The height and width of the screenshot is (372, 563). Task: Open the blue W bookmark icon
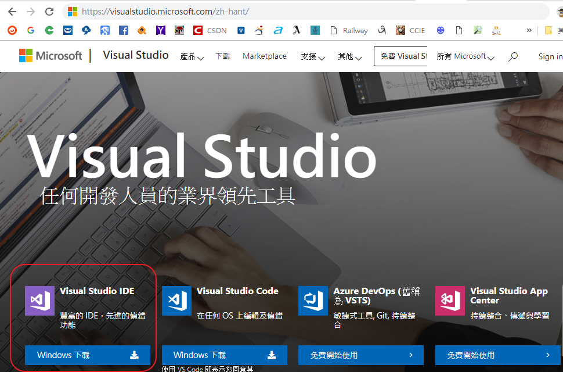241,31
